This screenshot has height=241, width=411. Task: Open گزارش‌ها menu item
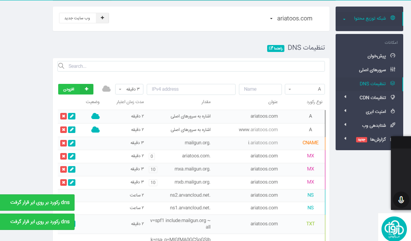(x=377, y=139)
